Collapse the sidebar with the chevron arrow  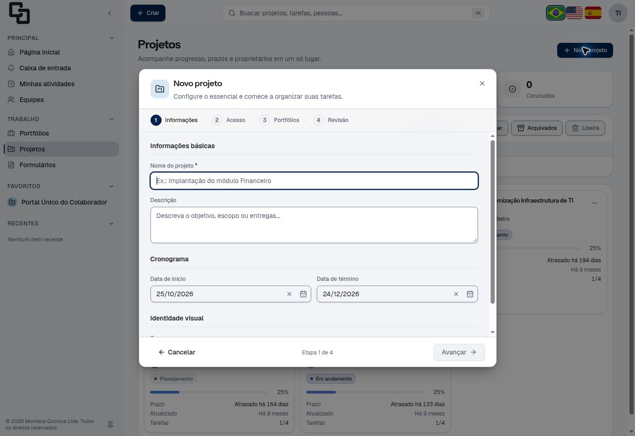click(x=109, y=13)
